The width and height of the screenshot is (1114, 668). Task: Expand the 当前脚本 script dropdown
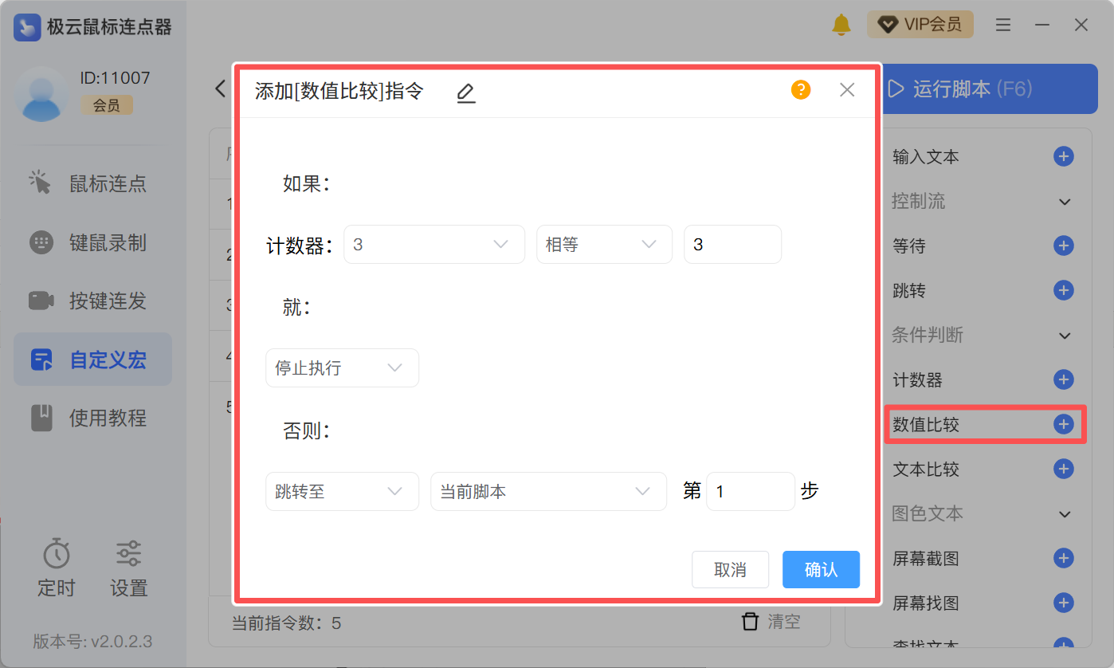pos(547,492)
